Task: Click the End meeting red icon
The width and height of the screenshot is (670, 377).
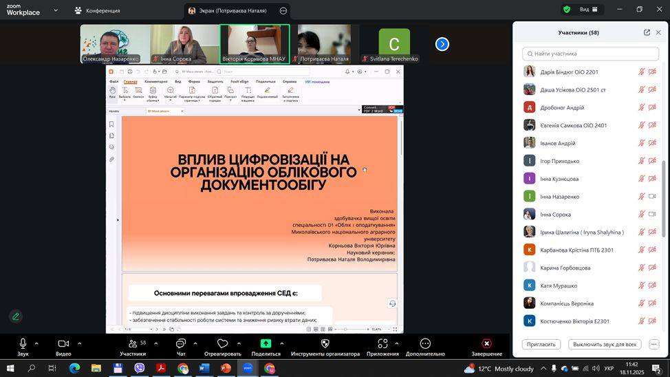Action: tap(486, 343)
